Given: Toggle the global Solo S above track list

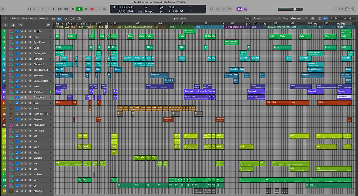Looking at the screenshot, I should coord(21,25).
